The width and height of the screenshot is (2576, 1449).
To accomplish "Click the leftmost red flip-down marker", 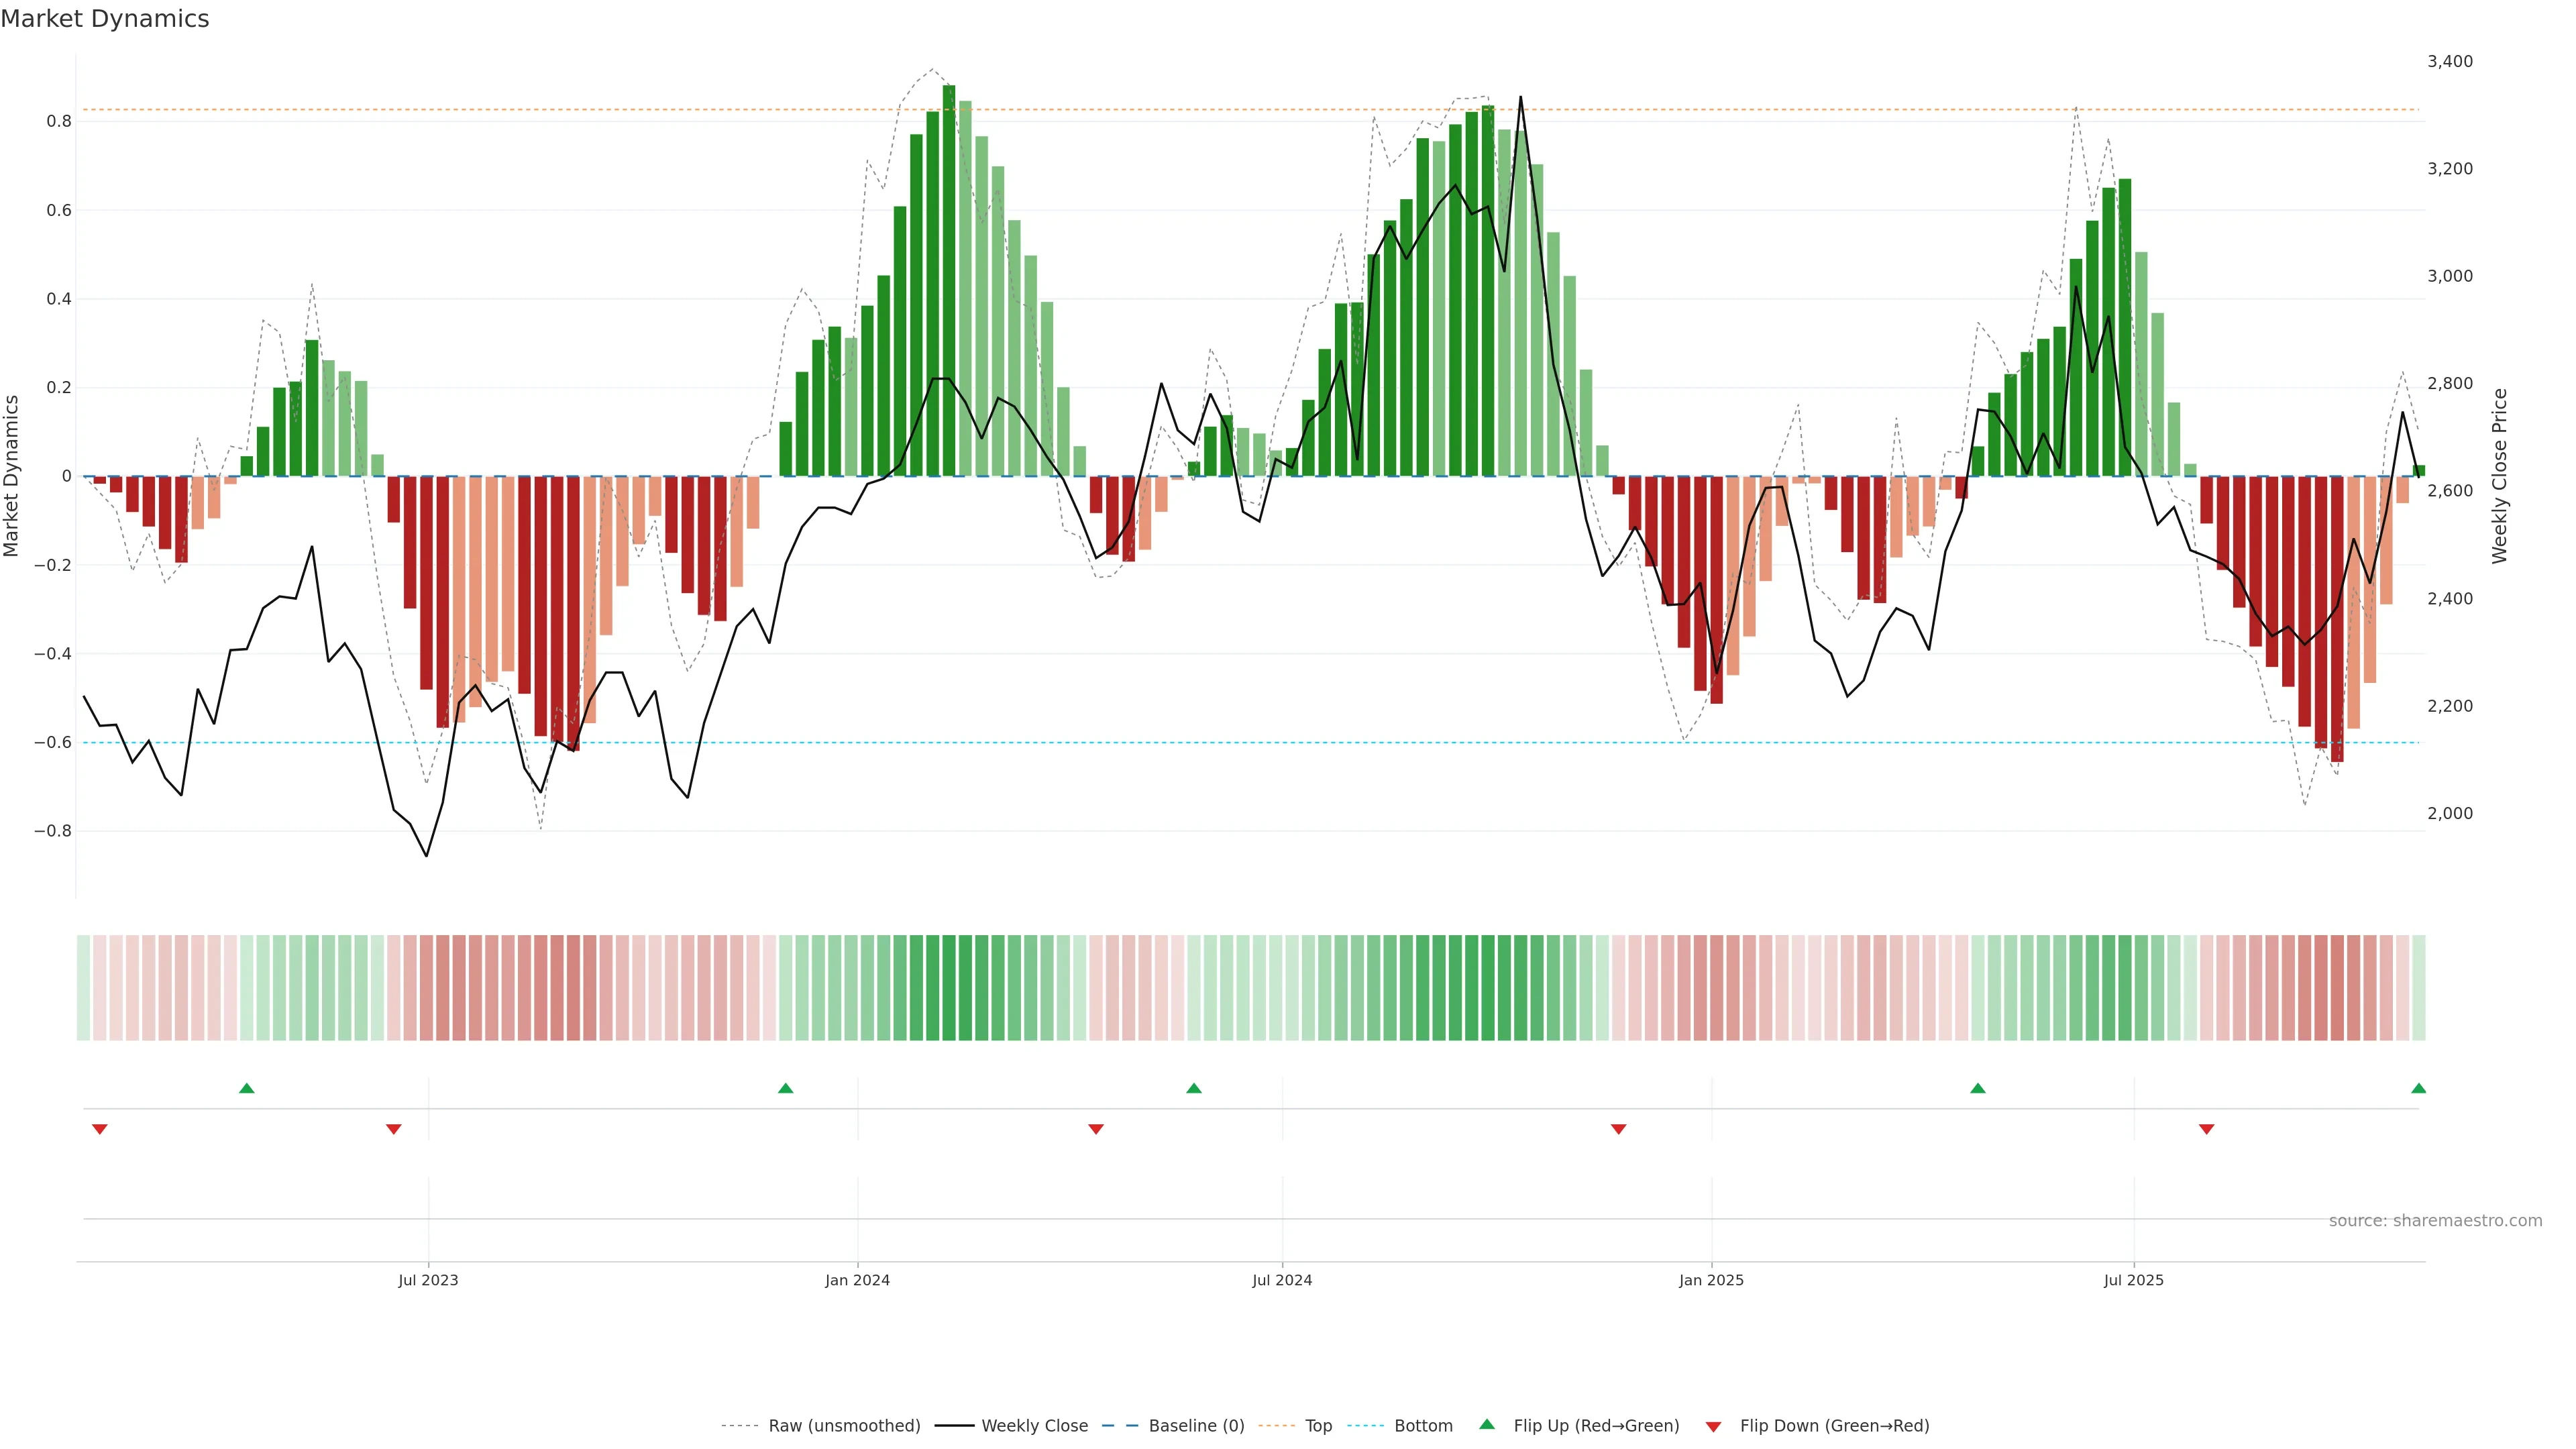I will [x=99, y=1129].
